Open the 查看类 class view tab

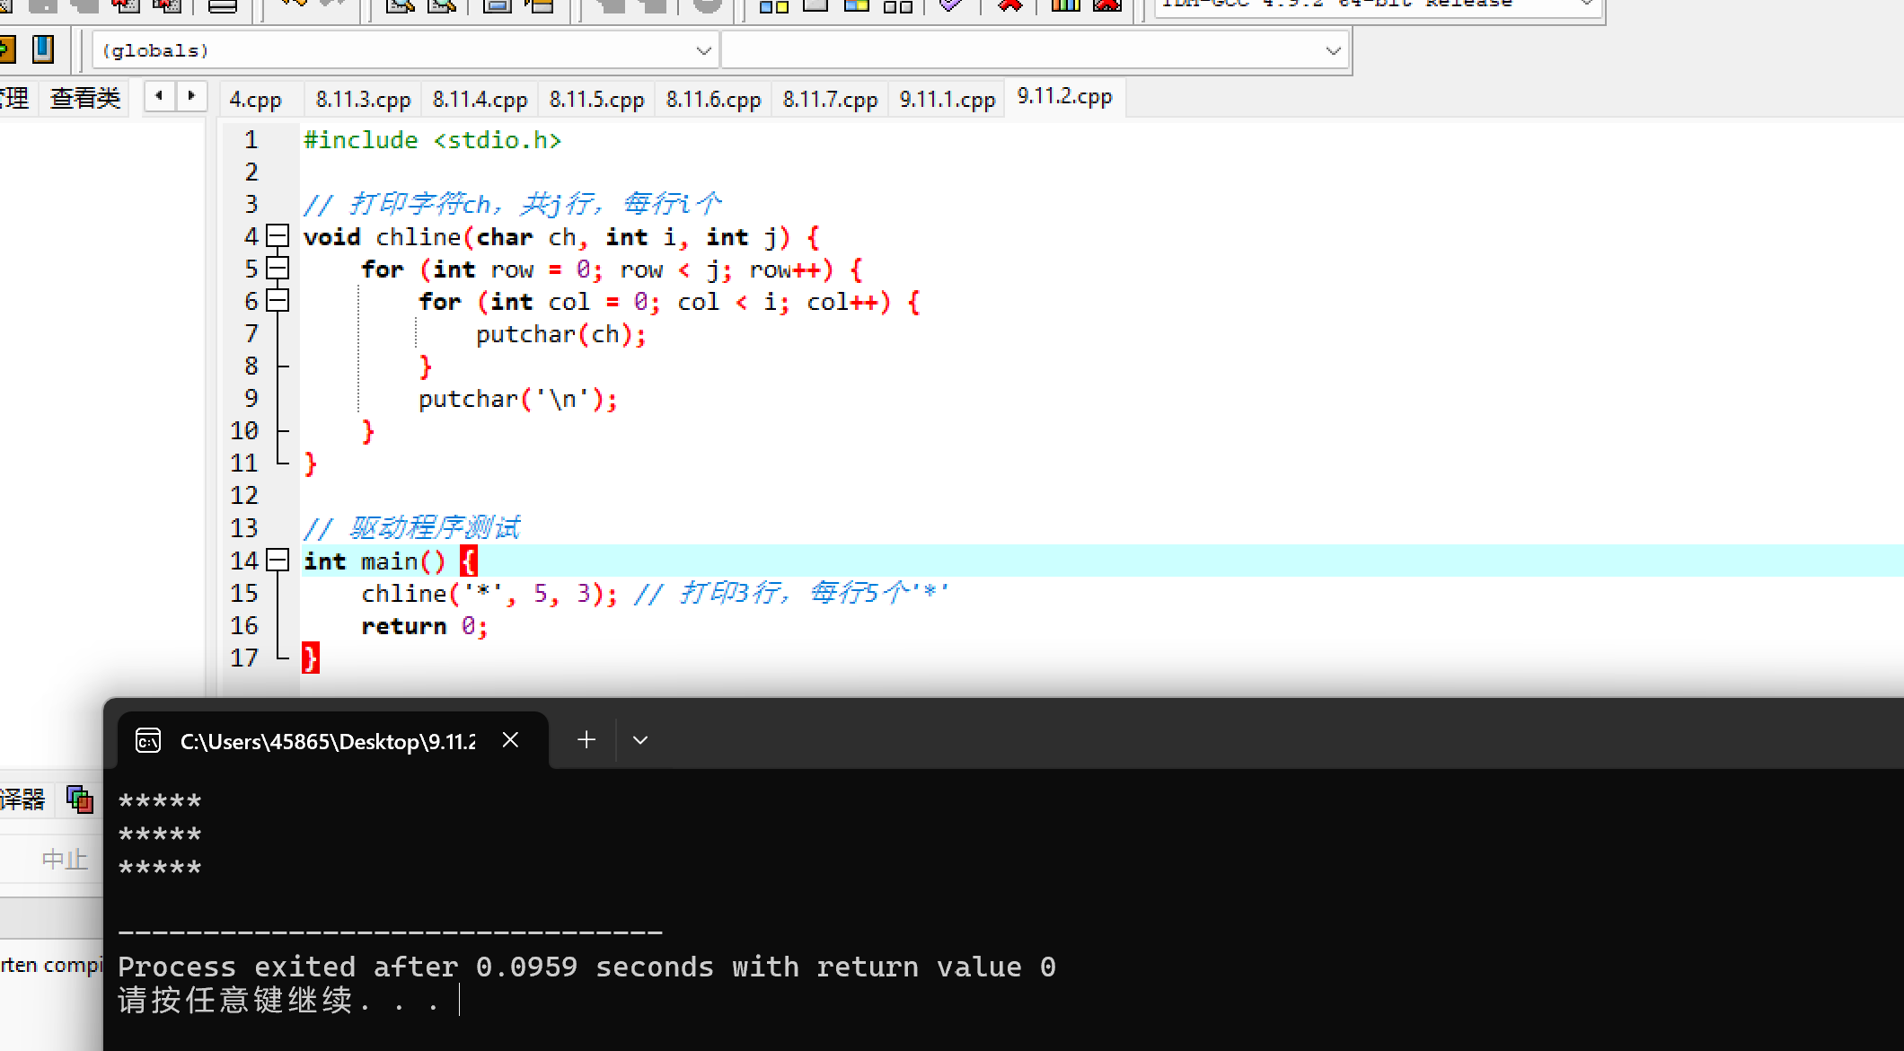pyautogui.click(x=85, y=98)
